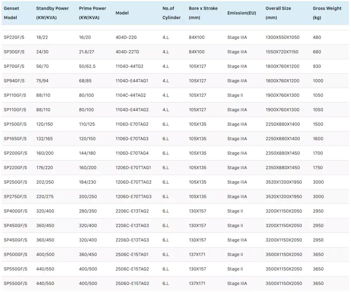Click engine model 404D-22G
Viewport: 351px width, 292px height.
pos(126,37)
